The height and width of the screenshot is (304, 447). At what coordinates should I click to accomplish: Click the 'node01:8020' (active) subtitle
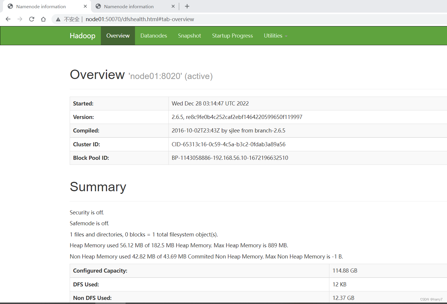tap(171, 76)
